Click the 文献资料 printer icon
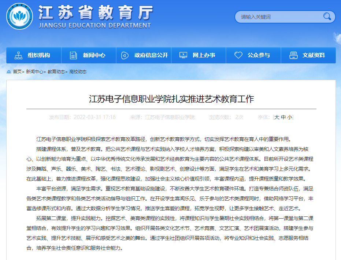 tap(293, 55)
